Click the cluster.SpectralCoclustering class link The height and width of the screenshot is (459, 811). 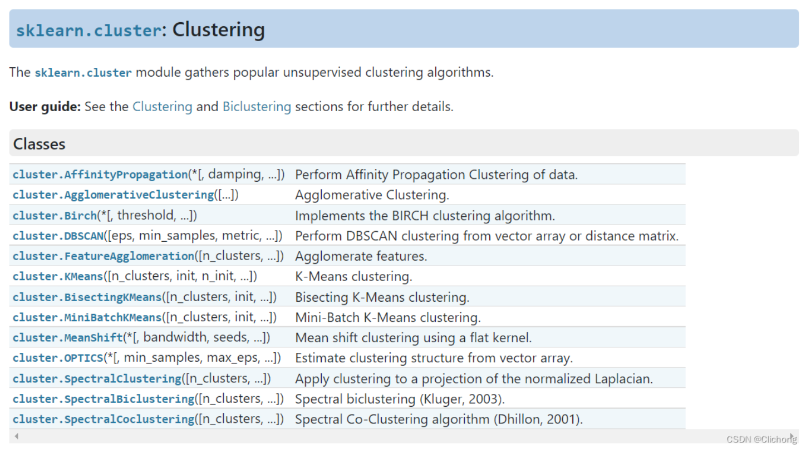point(104,420)
